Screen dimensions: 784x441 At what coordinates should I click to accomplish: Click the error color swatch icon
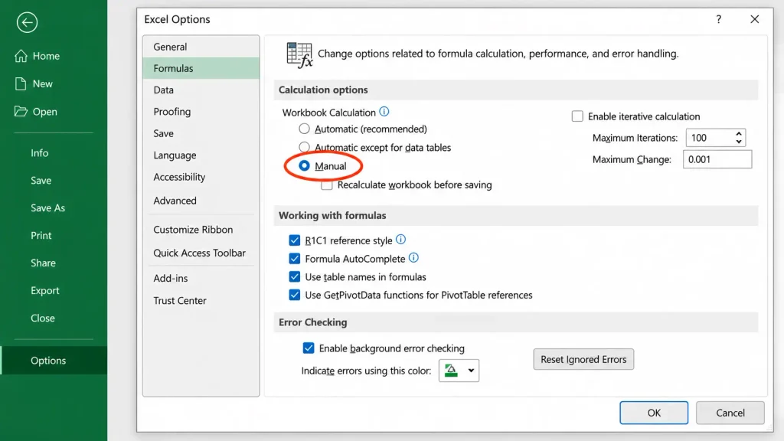[x=451, y=371]
